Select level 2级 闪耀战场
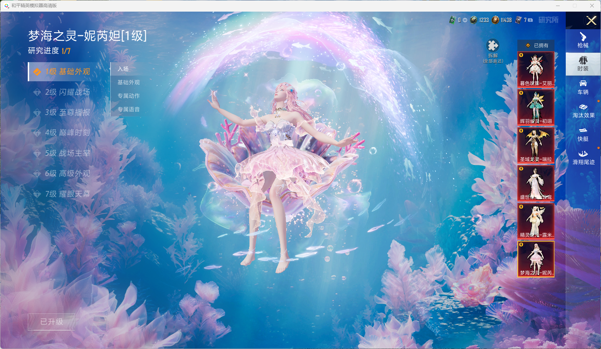601x349 pixels. (x=68, y=92)
